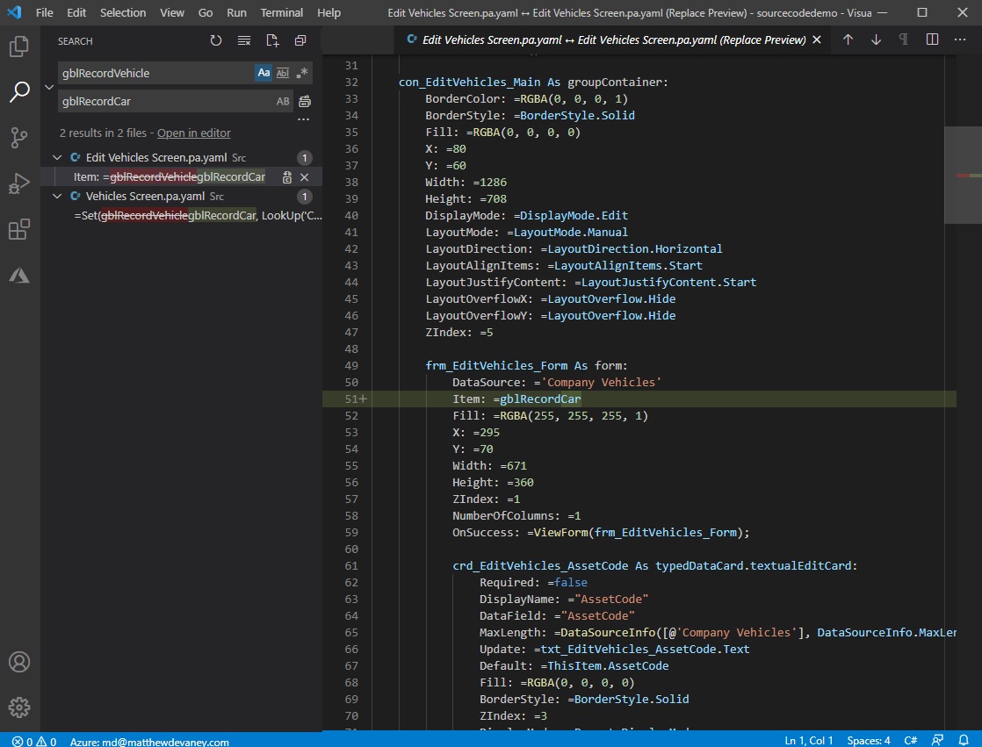Enable Match Whole Word matching

pyautogui.click(x=282, y=73)
